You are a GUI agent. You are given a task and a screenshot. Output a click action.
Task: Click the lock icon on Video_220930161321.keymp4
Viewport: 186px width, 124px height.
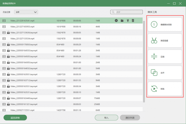[8, 104]
